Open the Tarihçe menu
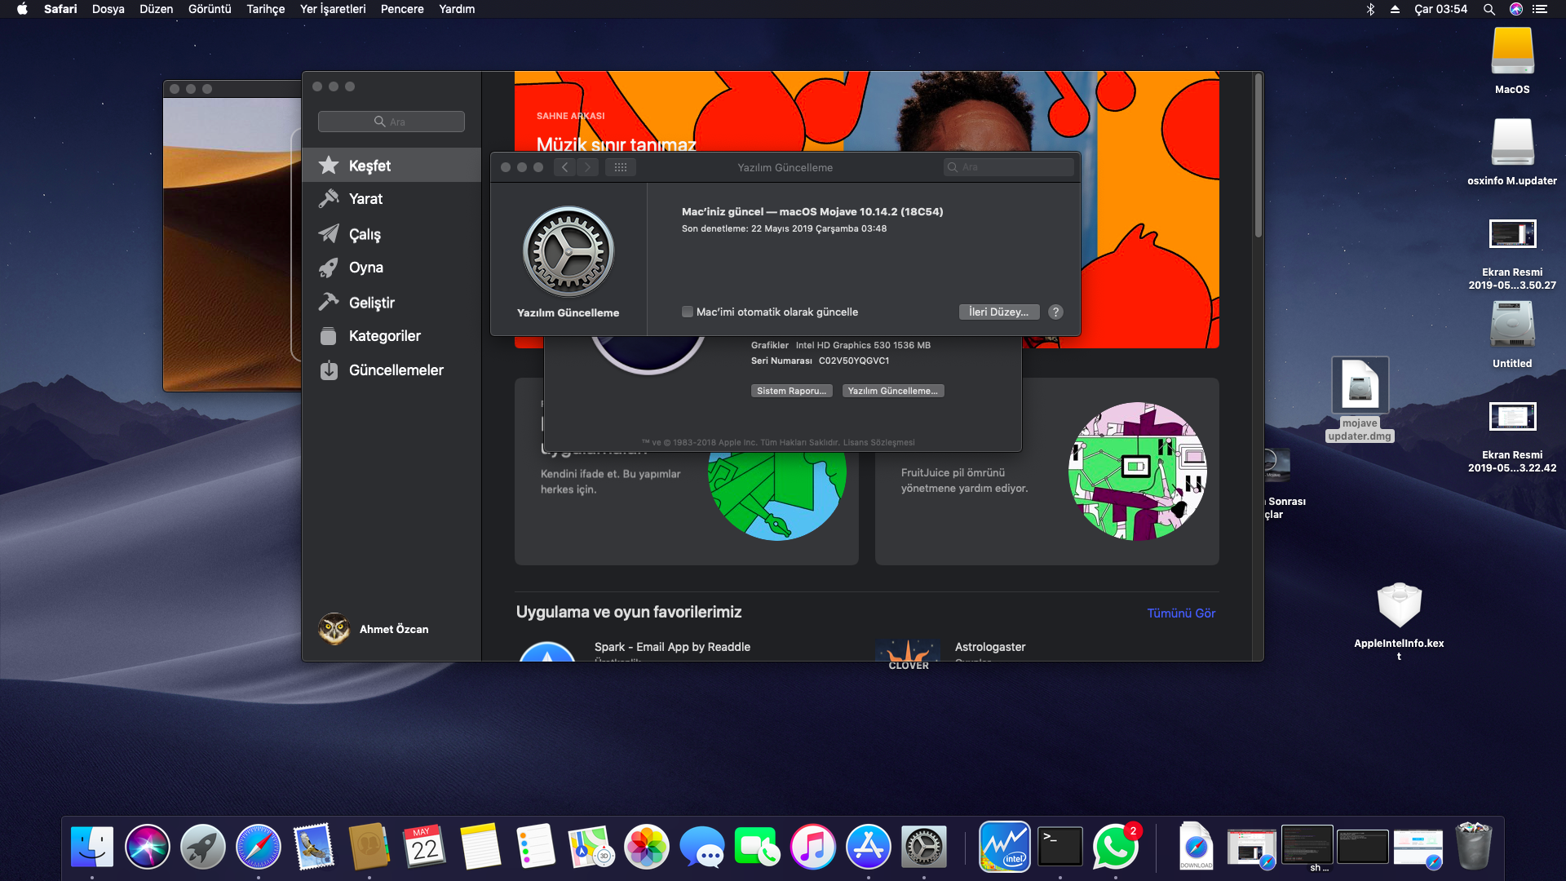The width and height of the screenshot is (1566, 881). click(266, 9)
